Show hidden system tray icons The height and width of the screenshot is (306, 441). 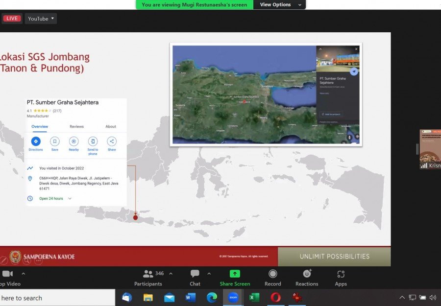click(402, 297)
